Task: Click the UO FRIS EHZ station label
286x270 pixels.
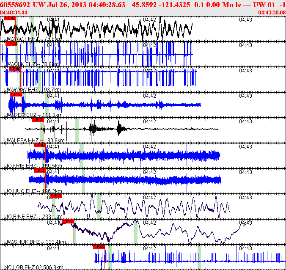Action: 33,166
